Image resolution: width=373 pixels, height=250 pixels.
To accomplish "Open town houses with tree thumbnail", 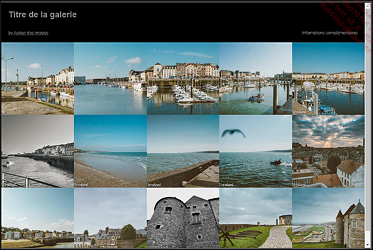I will tap(111, 218).
